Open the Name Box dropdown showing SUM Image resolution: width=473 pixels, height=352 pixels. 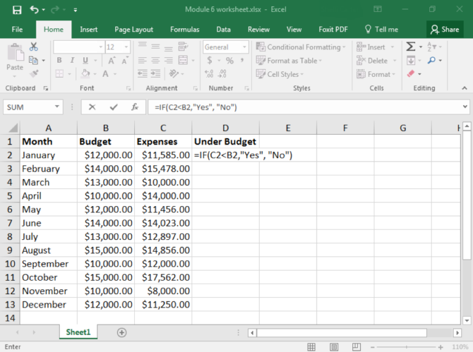point(57,107)
